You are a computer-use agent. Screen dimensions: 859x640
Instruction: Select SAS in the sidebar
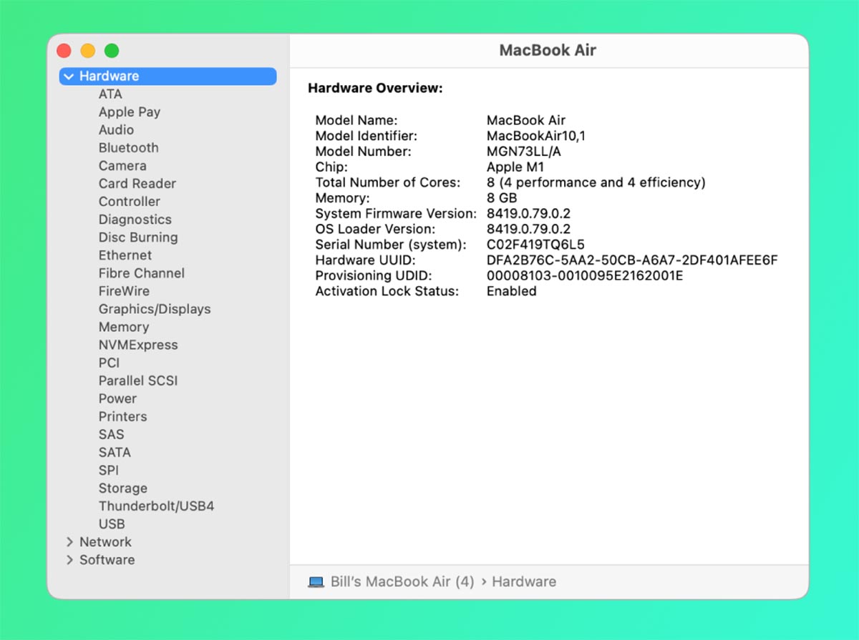pos(111,434)
